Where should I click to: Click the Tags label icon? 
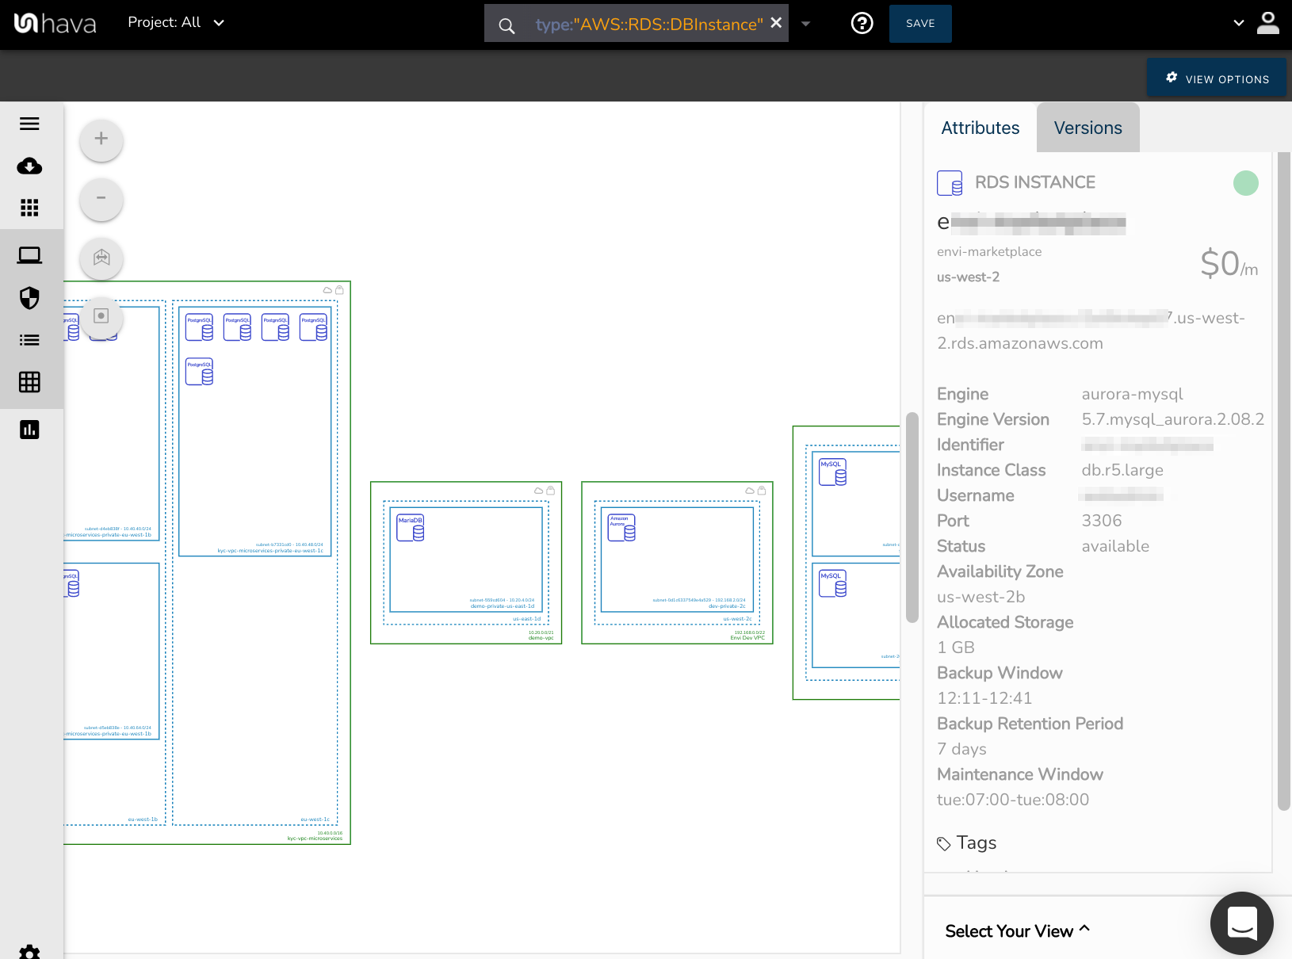click(x=943, y=843)
